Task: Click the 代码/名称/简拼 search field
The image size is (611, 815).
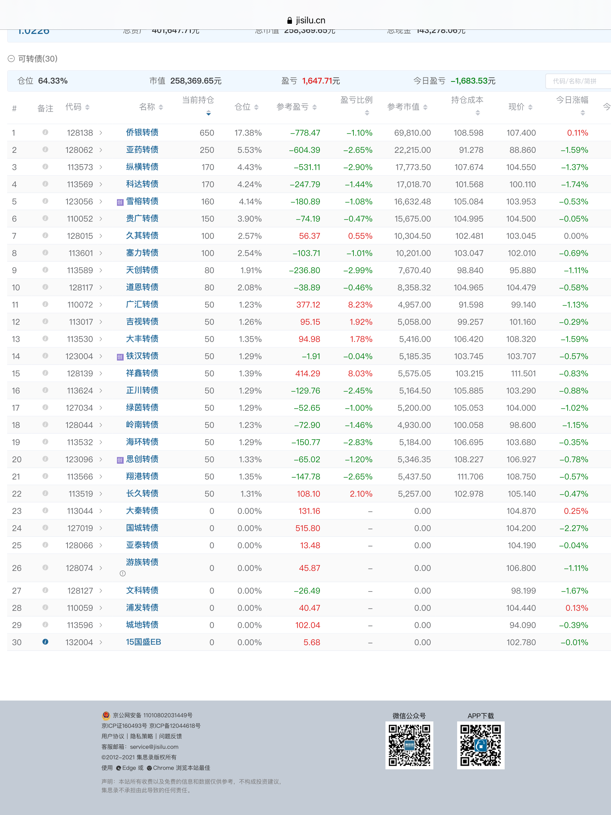Action: 578,81
